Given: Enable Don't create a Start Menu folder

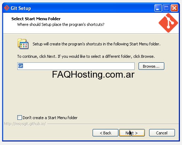Looking at the screenshot, I should click(19, 118).
